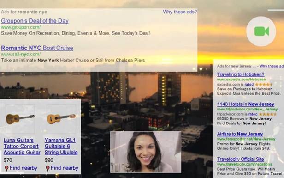Viewport: 284px width, 178px height.
Task: Click '66000 Reviews in New Jersey' text
Action: pyautogui.click(x=244, y=119)
